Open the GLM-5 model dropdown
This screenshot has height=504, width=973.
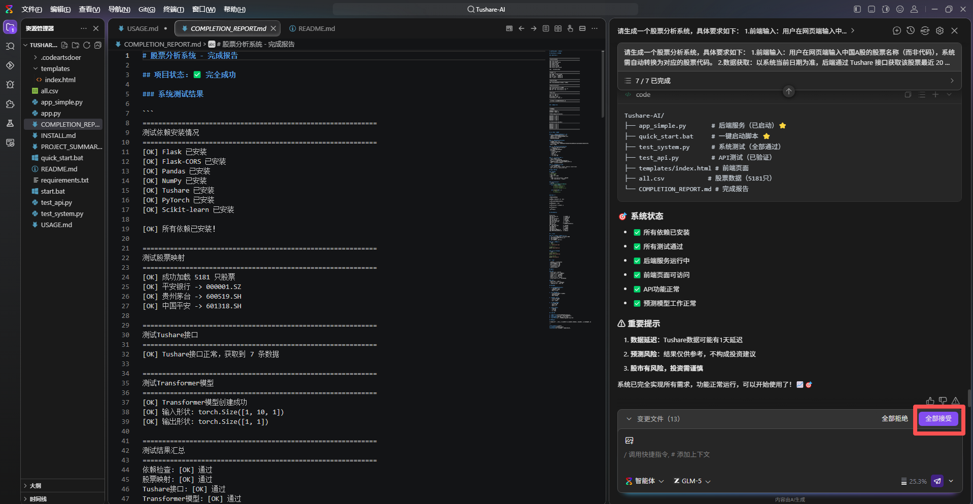click(692, 481)
